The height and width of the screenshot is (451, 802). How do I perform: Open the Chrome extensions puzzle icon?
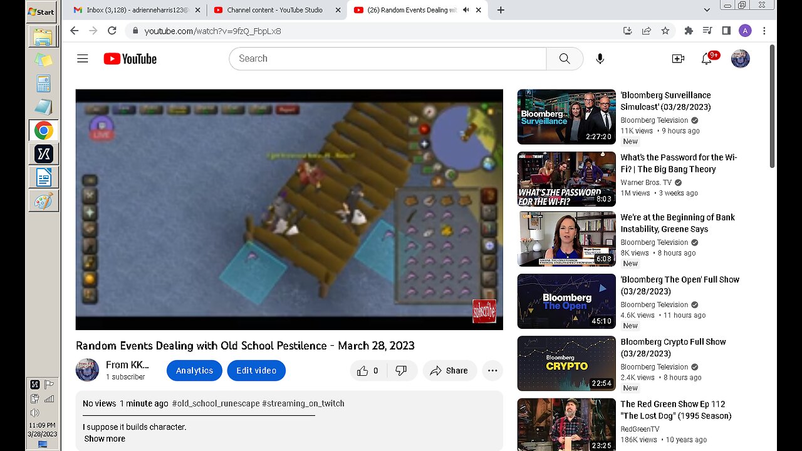(x=689, y=31)
